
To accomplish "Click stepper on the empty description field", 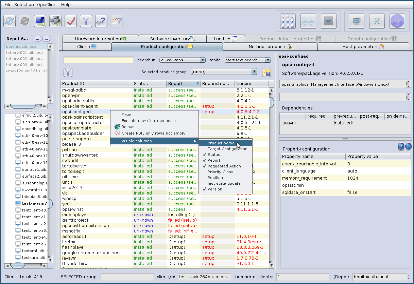I will click(x=408, y=97).
